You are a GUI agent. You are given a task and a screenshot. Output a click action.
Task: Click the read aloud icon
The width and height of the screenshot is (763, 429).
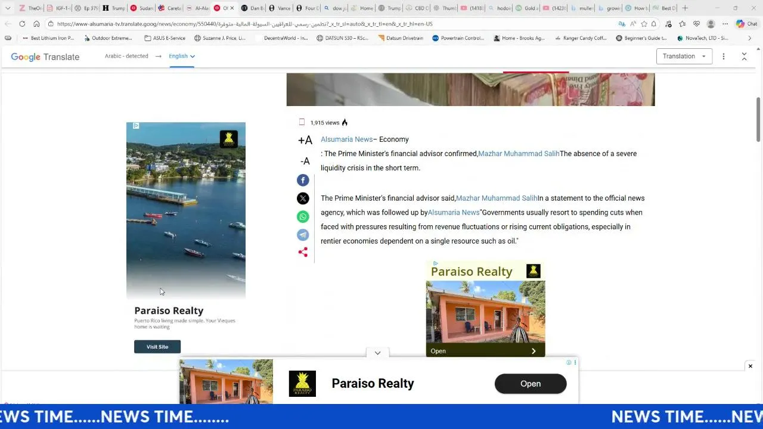tap(633, 24)
